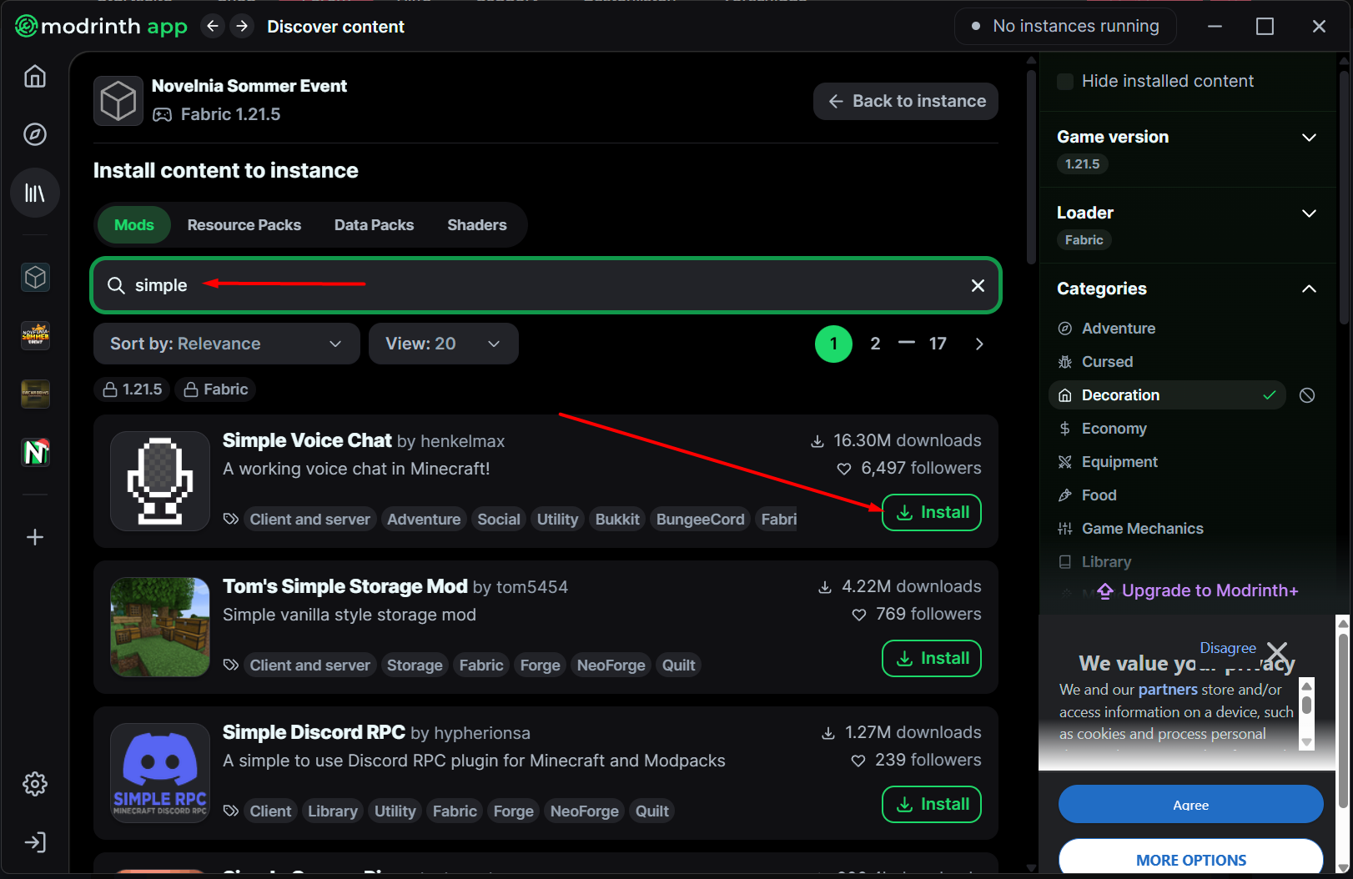1353x879 pixels.
Task: Exclude Decoration category with ban icon
Action: click(x=1307, y=395)
